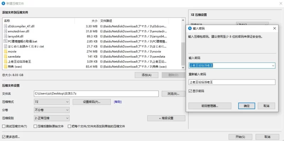Sort the file list by 文件路径 column
Screen dimensions: 284x141
tap(134, 21)
